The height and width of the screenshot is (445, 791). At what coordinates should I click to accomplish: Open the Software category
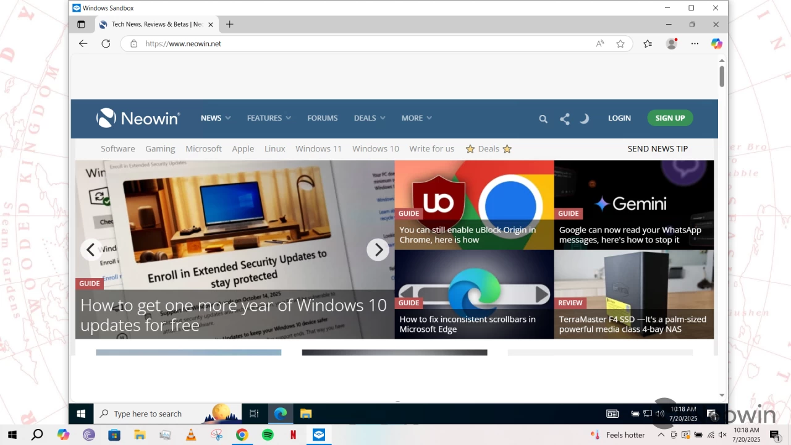tap(117, 149)
